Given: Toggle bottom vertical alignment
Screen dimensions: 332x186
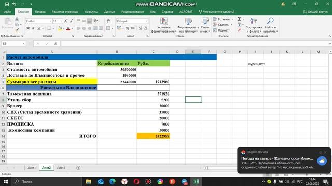Looking at the screenshot, I should (89, 21).
